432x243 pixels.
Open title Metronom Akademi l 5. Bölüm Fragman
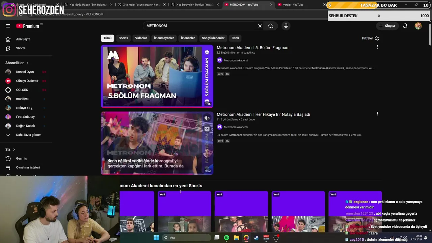click(252, 48)
